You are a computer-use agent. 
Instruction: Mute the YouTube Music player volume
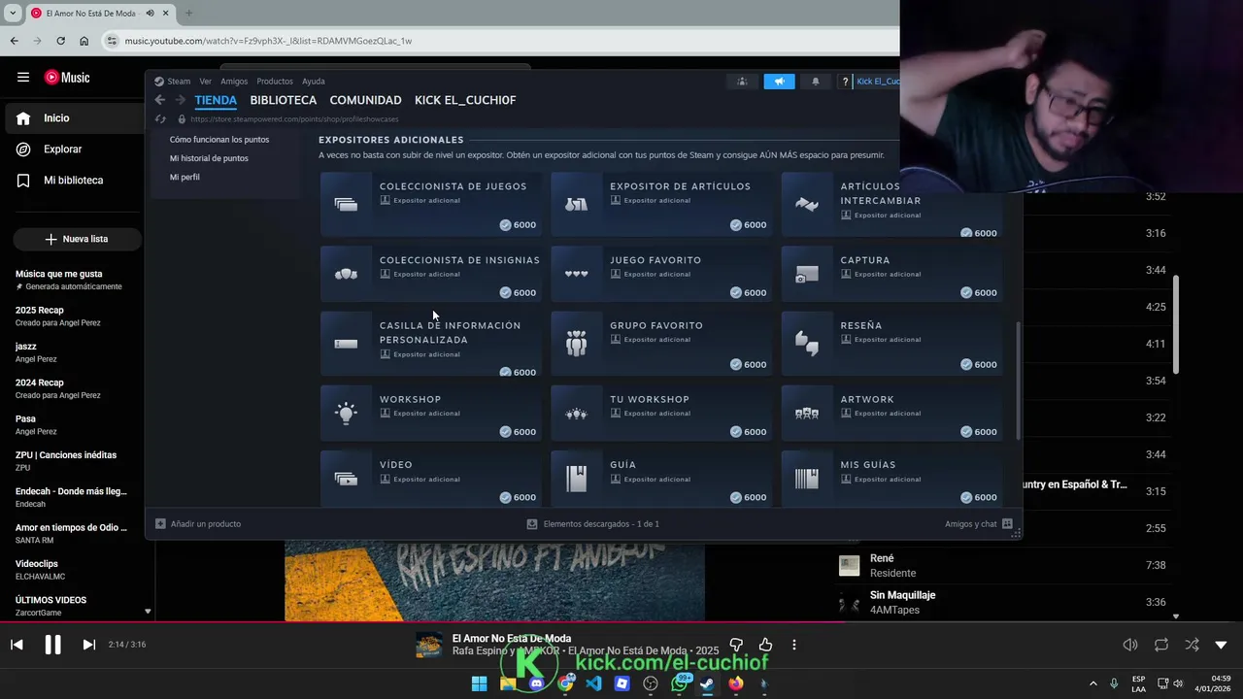click(x=1130, y=645)
